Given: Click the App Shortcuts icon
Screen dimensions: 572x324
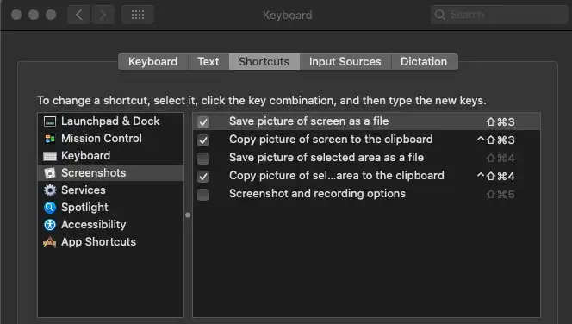Looking at the screenshot, I should [x=50, y=242].
